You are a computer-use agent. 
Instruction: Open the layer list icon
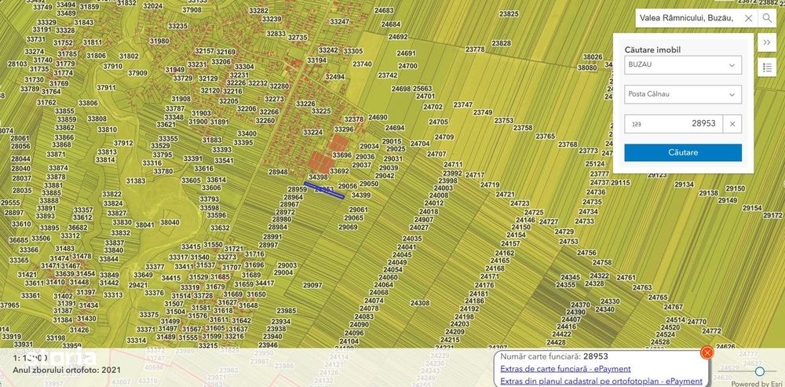pyautogui.click(x=766, y=68)
